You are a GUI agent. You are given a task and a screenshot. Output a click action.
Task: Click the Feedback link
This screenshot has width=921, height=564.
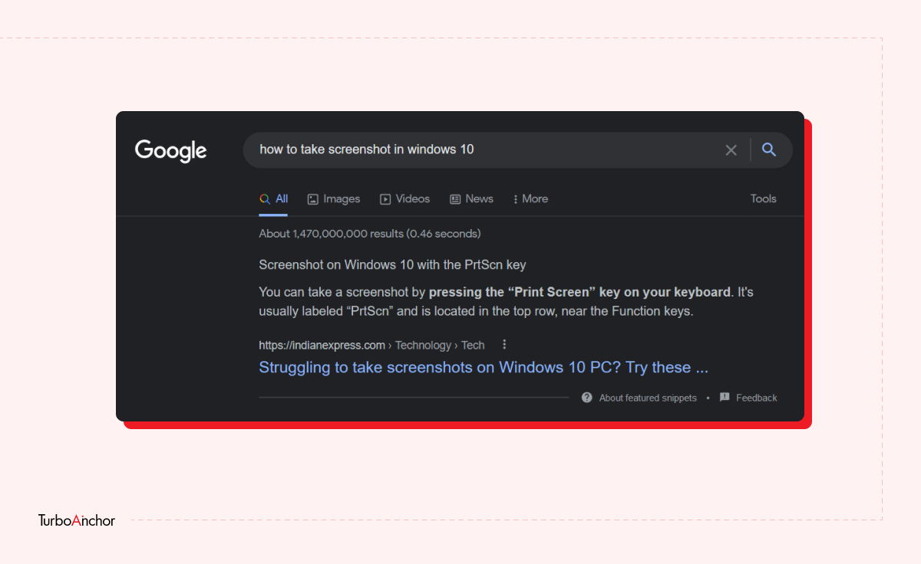coord(757,398)
